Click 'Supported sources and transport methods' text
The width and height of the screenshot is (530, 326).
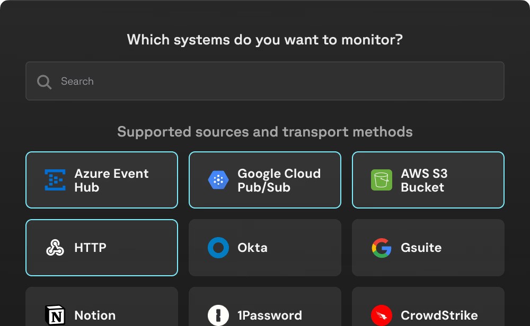click(264, 132)
